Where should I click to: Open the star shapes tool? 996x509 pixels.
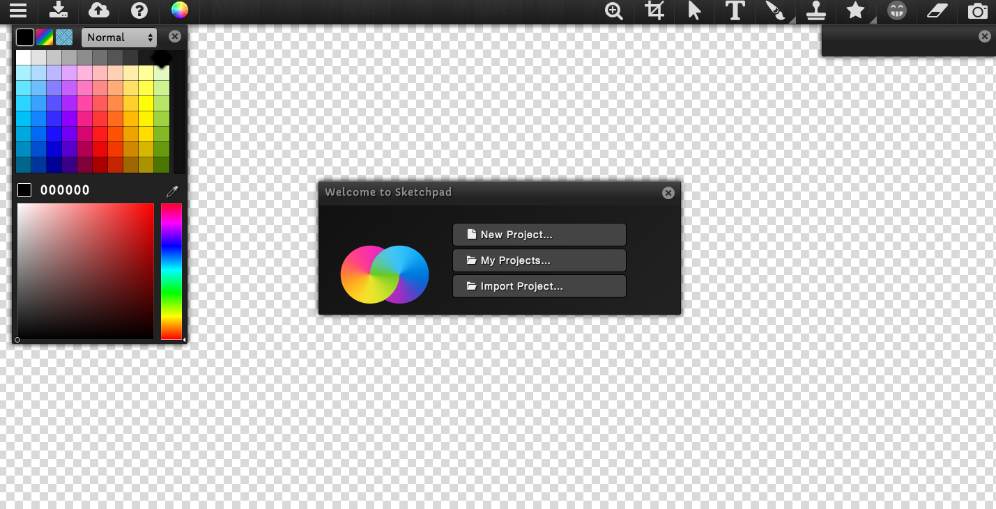855,11
